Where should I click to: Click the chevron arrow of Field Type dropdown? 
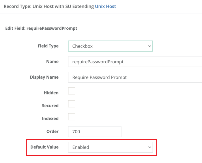pos(149,46)
